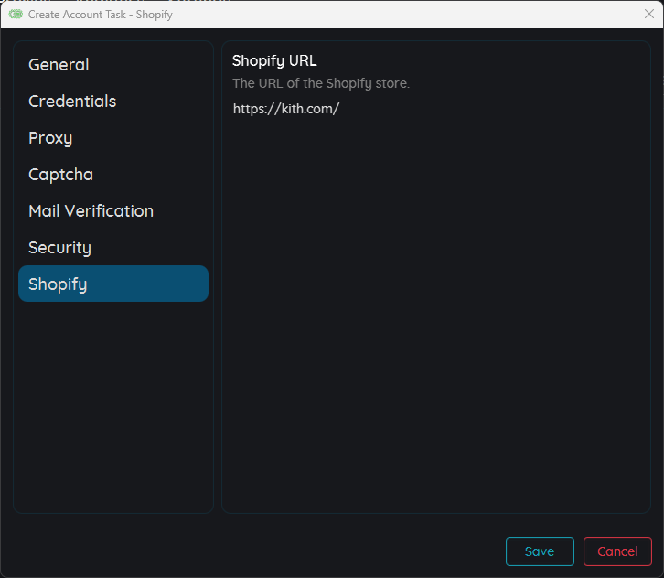This screenshot has width=664, height=578.
Task: Place cursor on the 'https://kith.com/' text
Action: (x=286, y=109)
